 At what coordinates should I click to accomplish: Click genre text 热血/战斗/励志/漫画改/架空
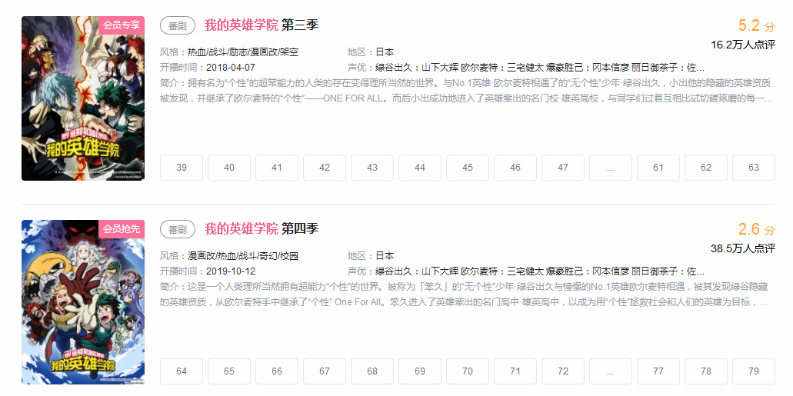(x=243, y=52)
